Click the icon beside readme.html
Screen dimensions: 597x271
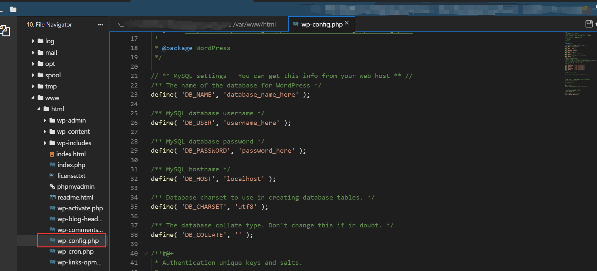coord(53,197)
